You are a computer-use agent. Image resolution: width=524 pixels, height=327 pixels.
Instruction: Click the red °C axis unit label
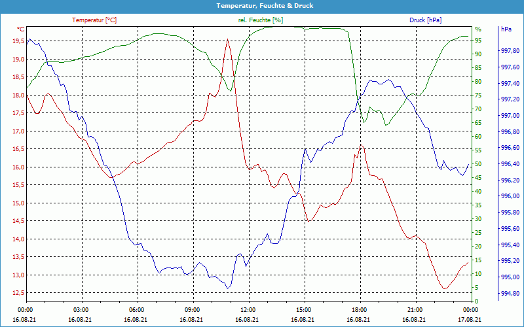pyautogui.click(x=20, y=29)
